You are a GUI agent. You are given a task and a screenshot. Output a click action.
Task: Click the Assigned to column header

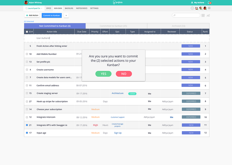150,32
